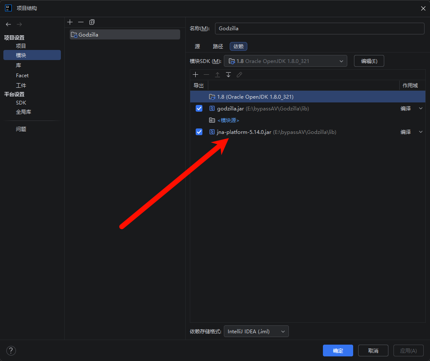Screen dimensions: 430x361
Task: Open Facet in the sidebar
Action: click(x=22, y=76)
